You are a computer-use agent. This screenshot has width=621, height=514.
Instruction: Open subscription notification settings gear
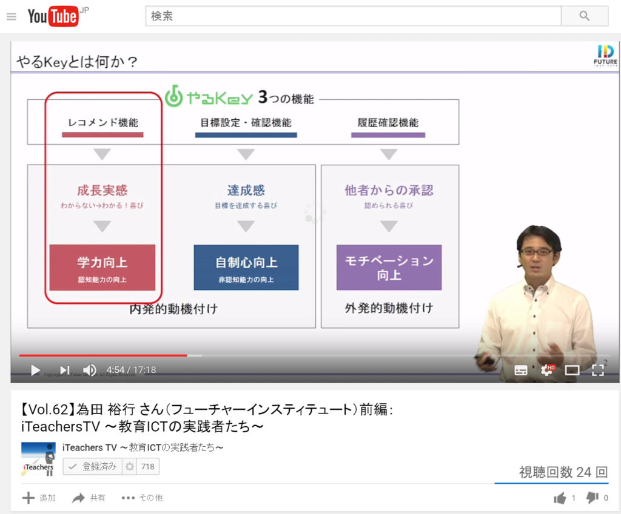click(x=130, y=467)
